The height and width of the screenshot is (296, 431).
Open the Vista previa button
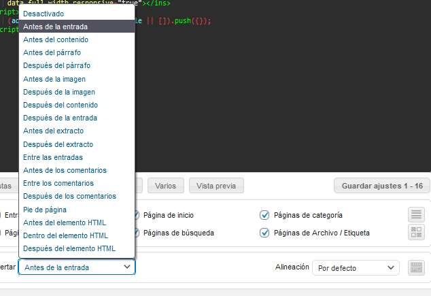click(215, 186)
